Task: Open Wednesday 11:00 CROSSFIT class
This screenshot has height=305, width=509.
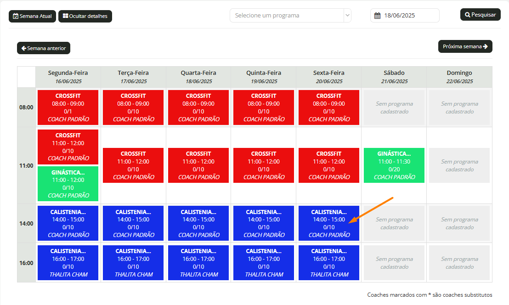Action: [x=198, y=165]
